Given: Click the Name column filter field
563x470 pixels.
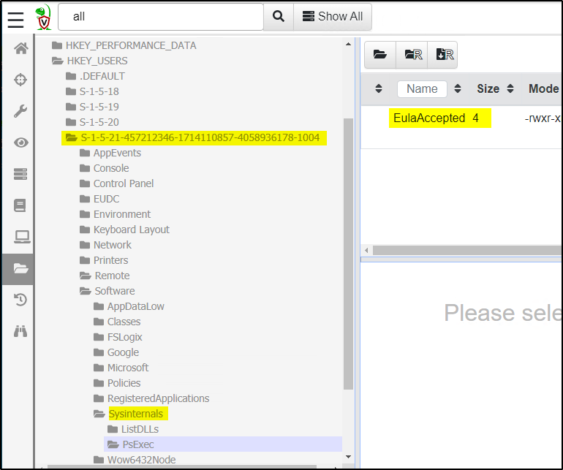Looking at the screenshot, I should point(422,88).
